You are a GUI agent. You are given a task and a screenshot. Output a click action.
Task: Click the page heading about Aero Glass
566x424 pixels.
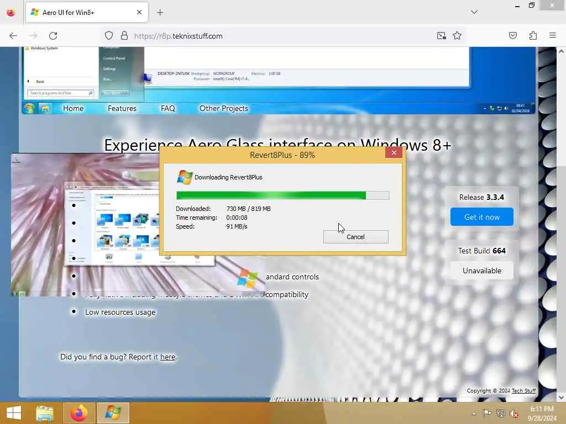click(x=277, y=145)
